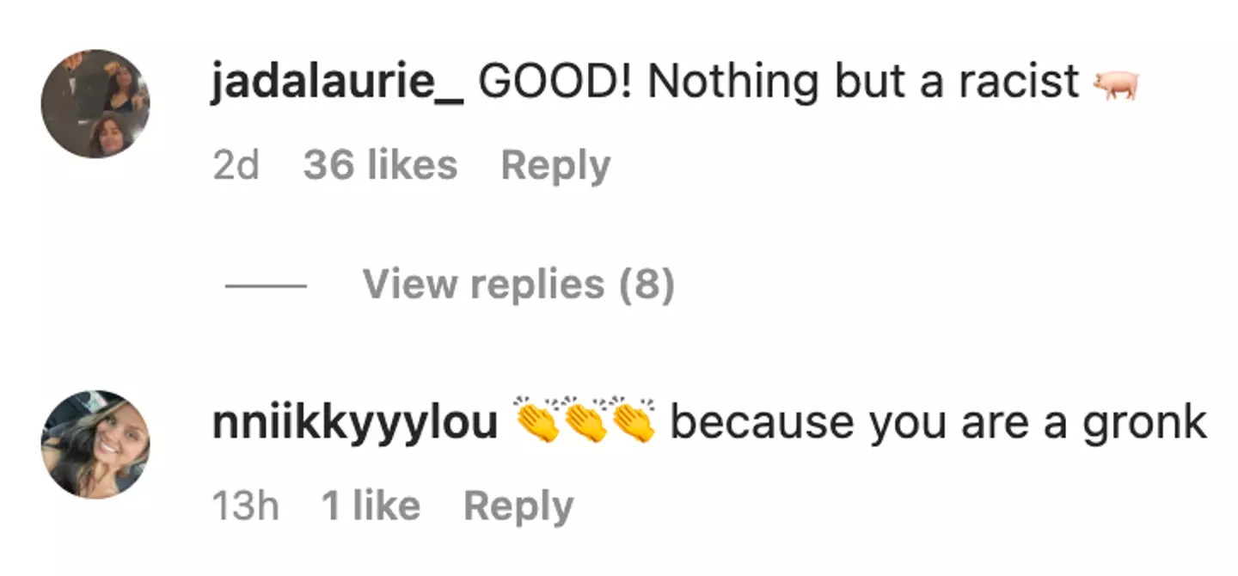Show who gave 1 like

(x=371, y=506)
